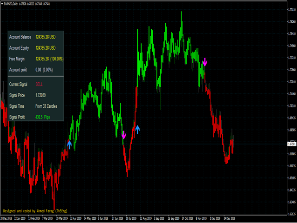Click the Signal Price value 1.72039
The width and height of the screenshot is (297, 223).
point(41,95)
